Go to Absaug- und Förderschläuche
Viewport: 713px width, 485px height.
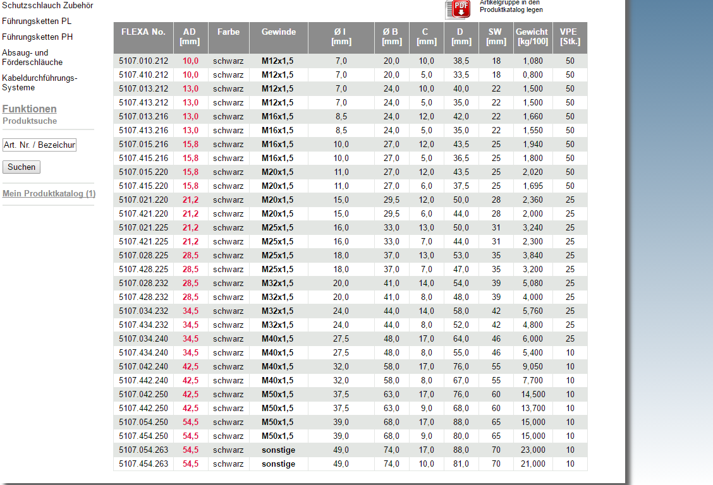(32, 57)
